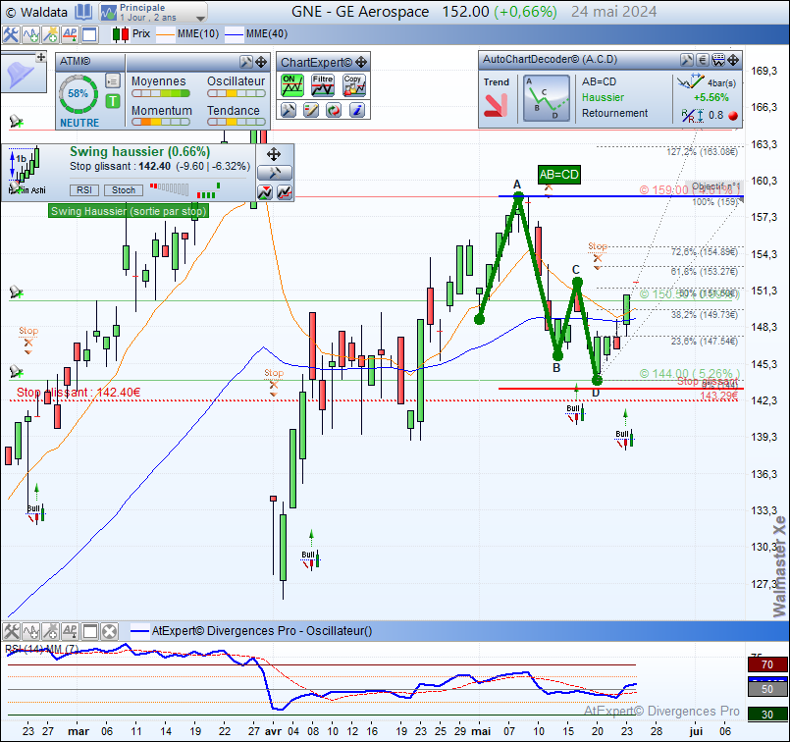Open the Waldata book/guide icon

tap(83, 12)
